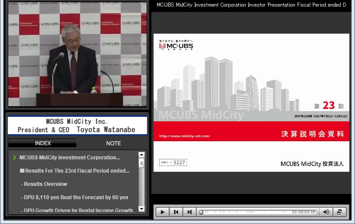Click the index scrollbar thumb
The height and width of the screenshot is (224, 355).
click(x=142, y=163)
